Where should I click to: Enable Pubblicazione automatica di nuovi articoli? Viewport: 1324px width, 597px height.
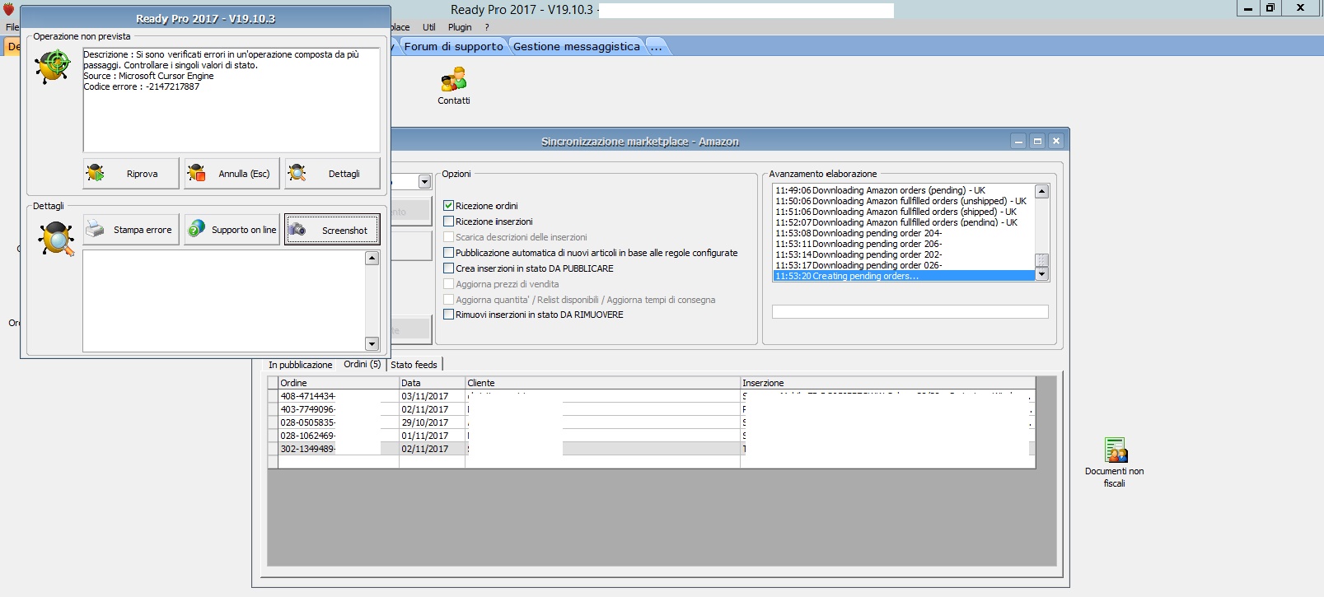449,253
